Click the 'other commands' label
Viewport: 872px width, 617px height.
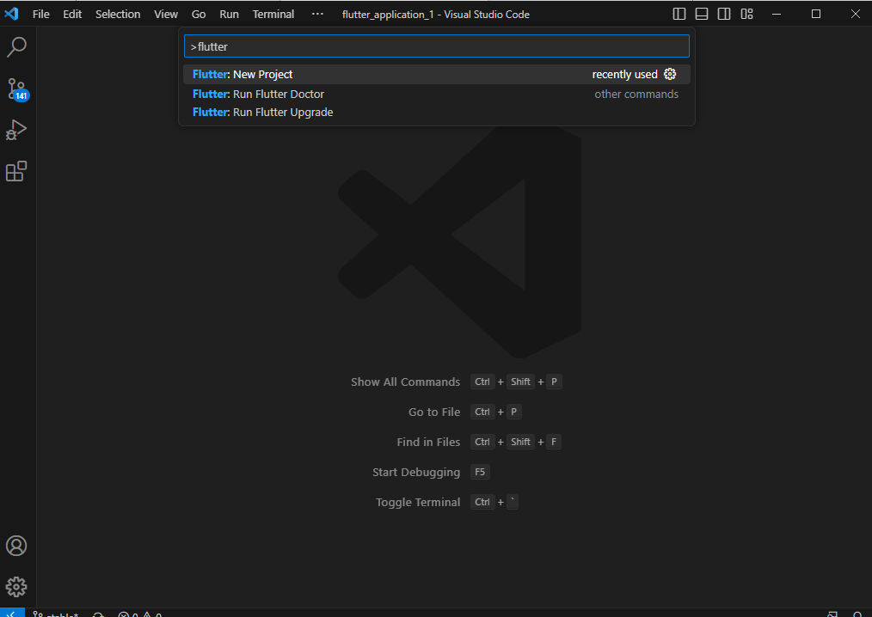[x=636, y=94]
